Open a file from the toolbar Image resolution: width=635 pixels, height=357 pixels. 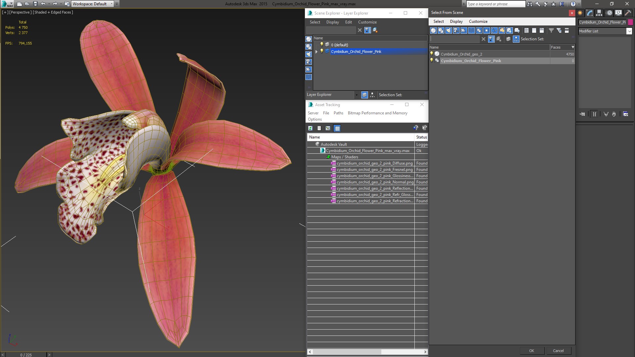click(x=27, y=4)
